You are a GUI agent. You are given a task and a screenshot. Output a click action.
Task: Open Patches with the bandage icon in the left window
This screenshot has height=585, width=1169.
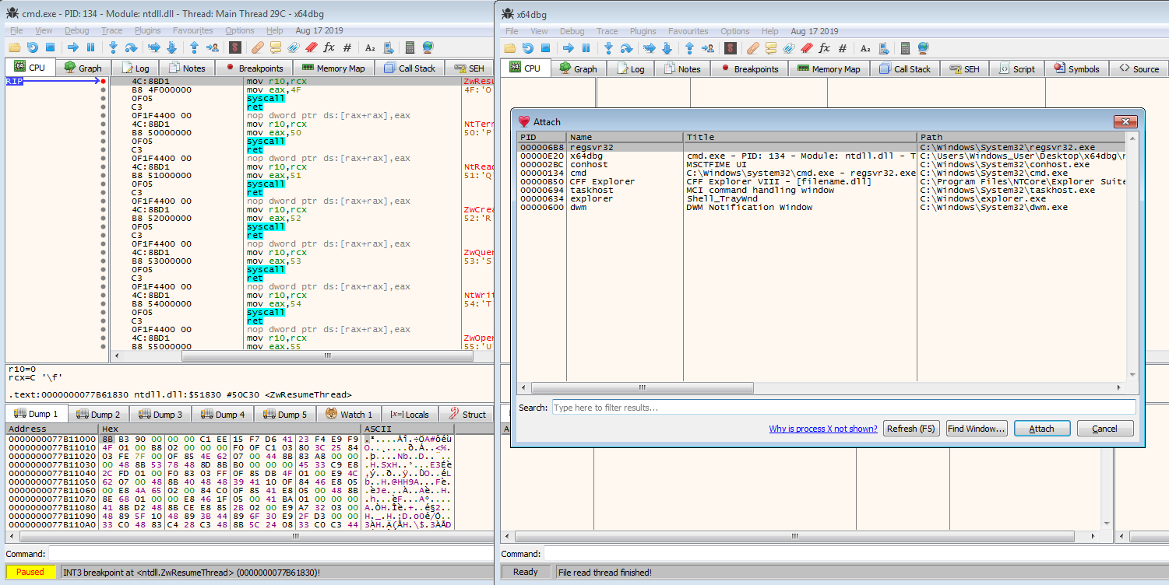click(256, 48)
